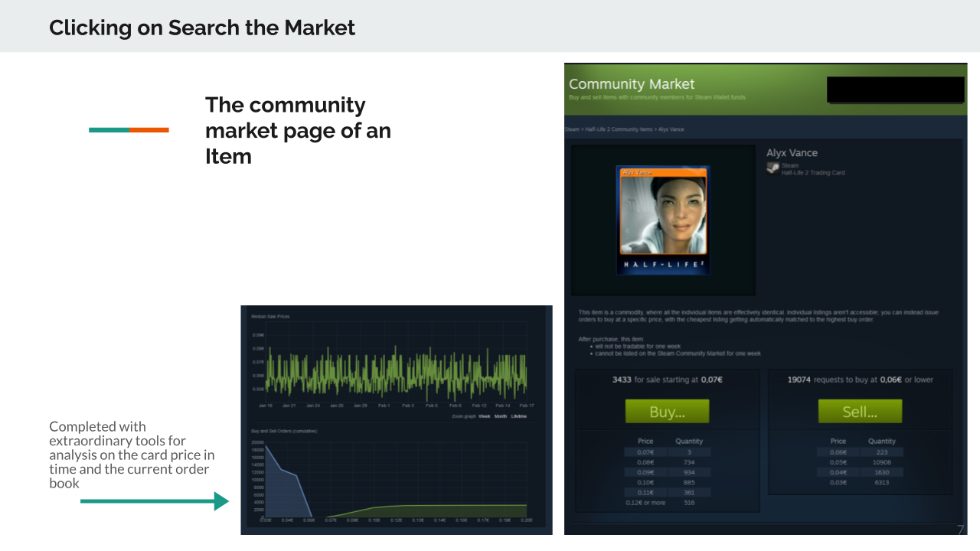Zoom the price graph to Week
This screenshot has width=980, height=551.
[x=485, y=416]
